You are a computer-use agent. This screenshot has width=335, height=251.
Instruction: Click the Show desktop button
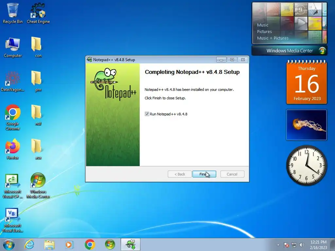[x=332, y=245]
